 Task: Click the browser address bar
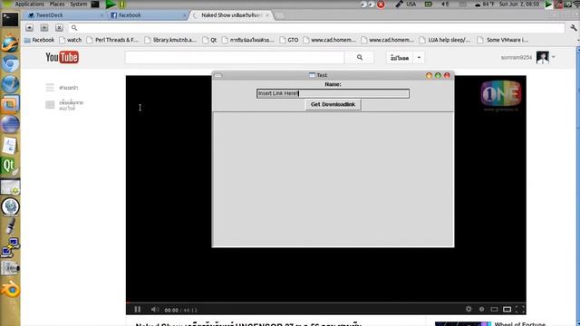pos(317,28)
